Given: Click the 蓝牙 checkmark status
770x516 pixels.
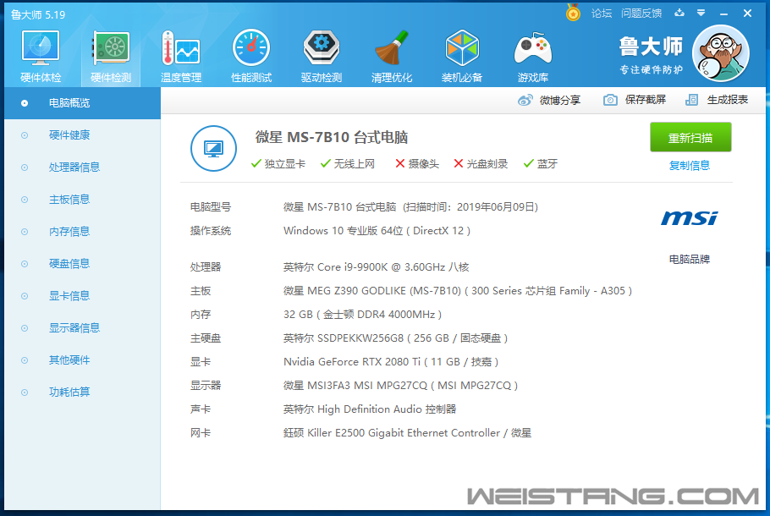Looking at the screenshot, I should (541, 164).
